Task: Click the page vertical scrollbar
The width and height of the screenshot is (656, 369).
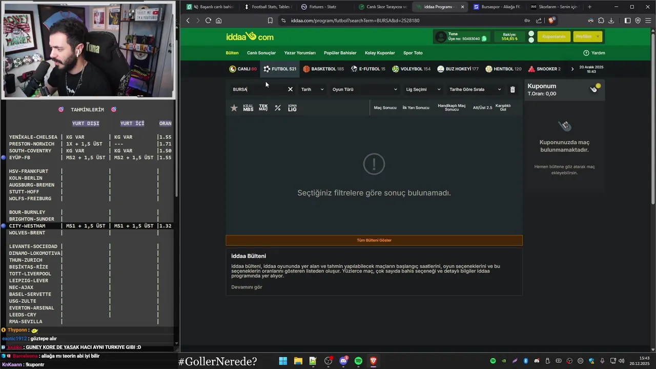Action: (x=653, y=118)
